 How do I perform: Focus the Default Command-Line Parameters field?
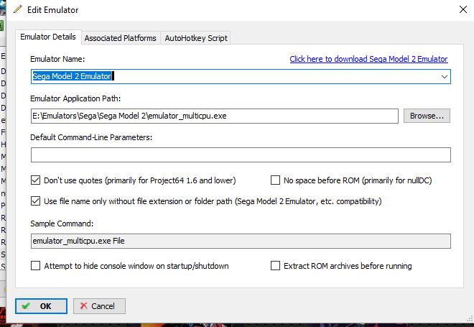point(241,155)
